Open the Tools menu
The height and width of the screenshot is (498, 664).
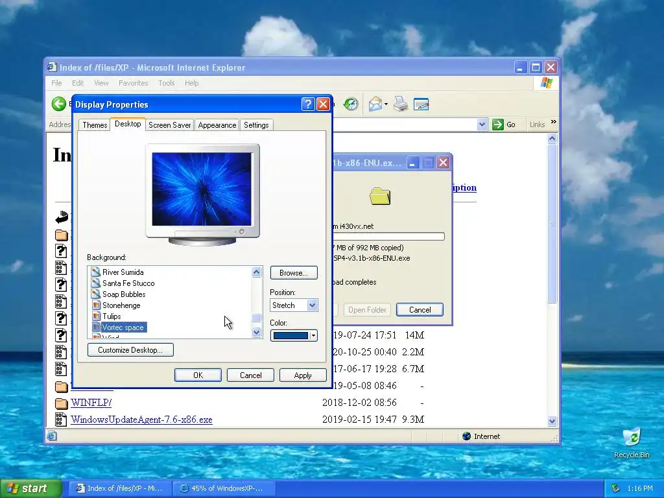tap(167, 83)
